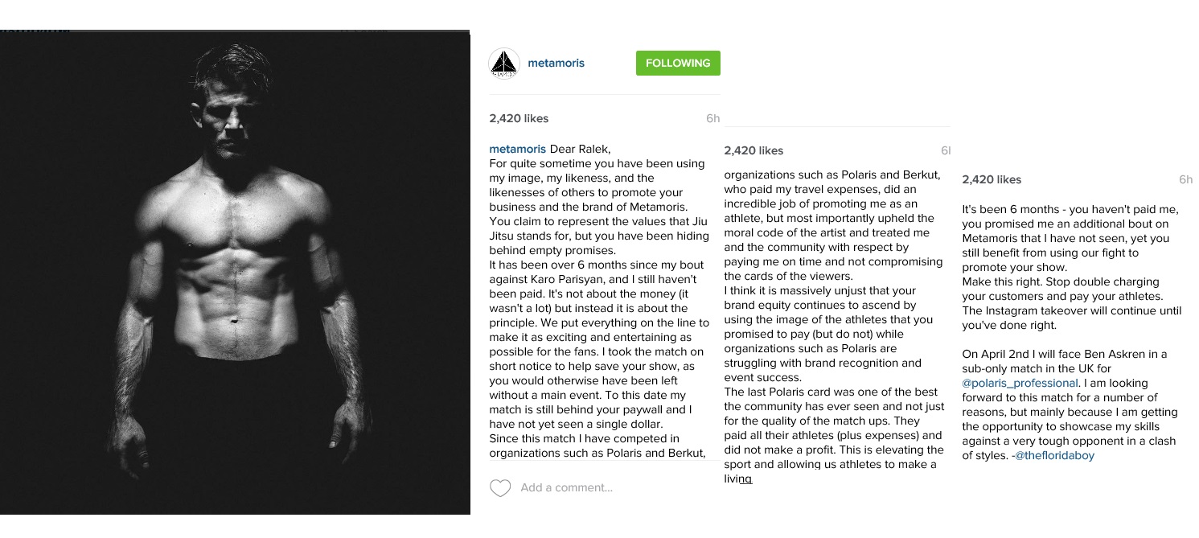Open the @polaris_professional mention link
Viewport: 1199px width, 538px height.
click(x=1020, y=384)
